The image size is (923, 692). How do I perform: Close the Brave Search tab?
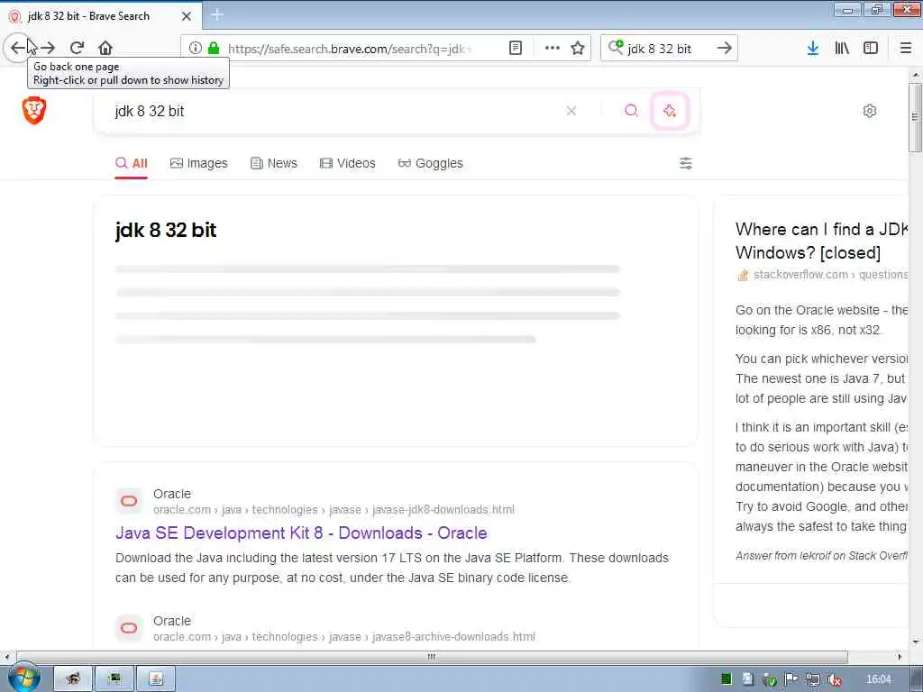187,16
